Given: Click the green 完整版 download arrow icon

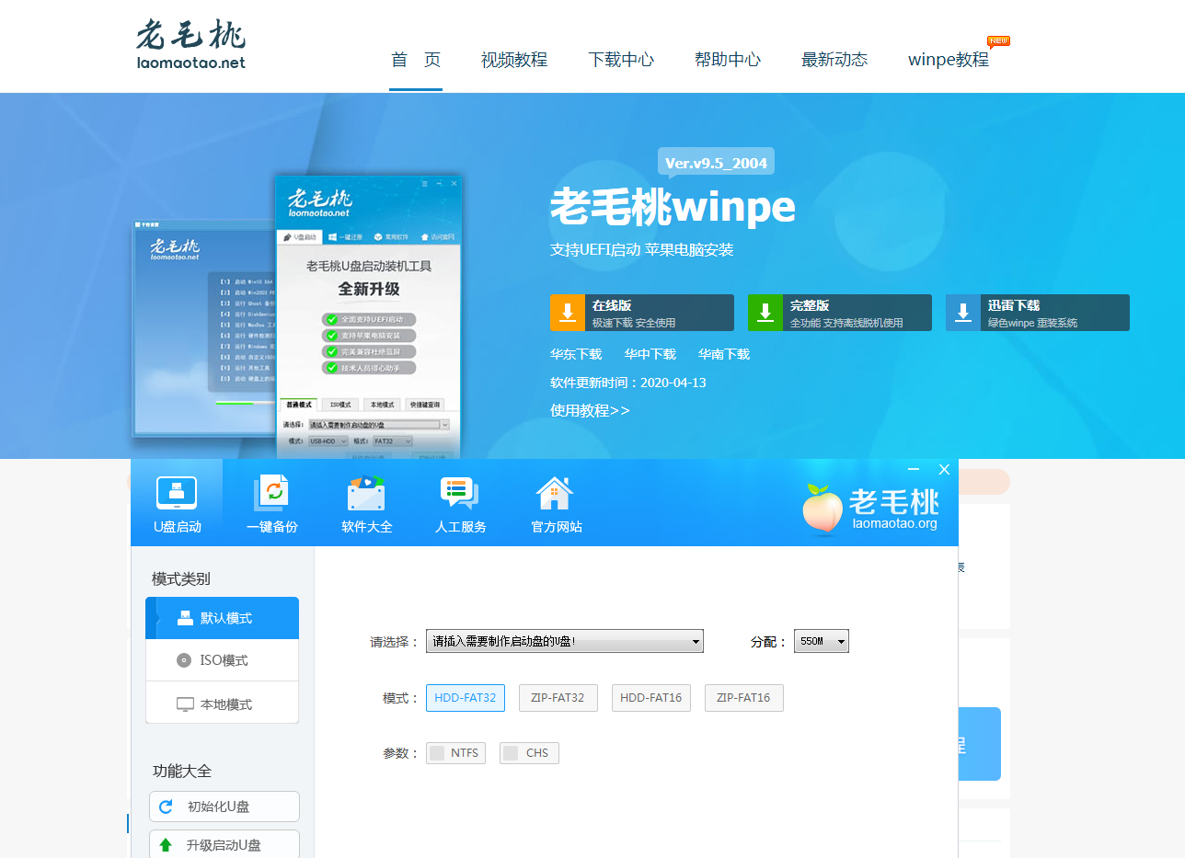Looking at the screenshot, I should (765, 313).
